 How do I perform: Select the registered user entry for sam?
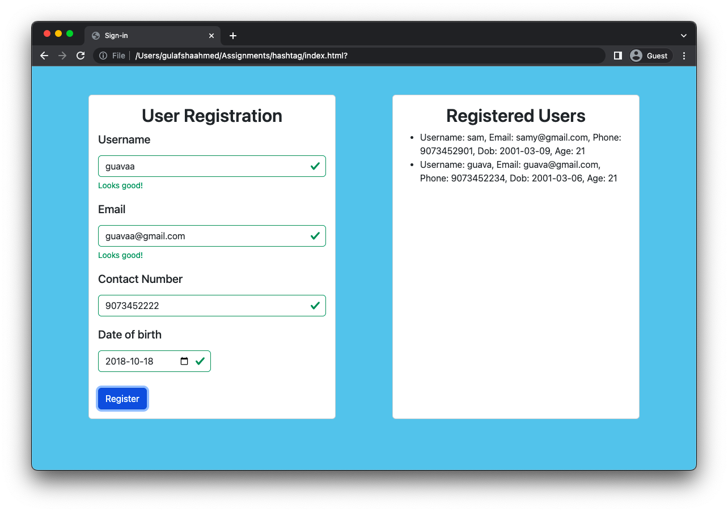[520, 144]
